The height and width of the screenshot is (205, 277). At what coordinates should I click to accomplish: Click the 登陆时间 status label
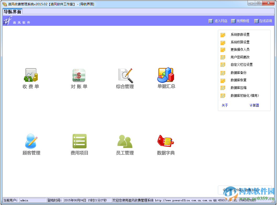[x=54, y=200]
